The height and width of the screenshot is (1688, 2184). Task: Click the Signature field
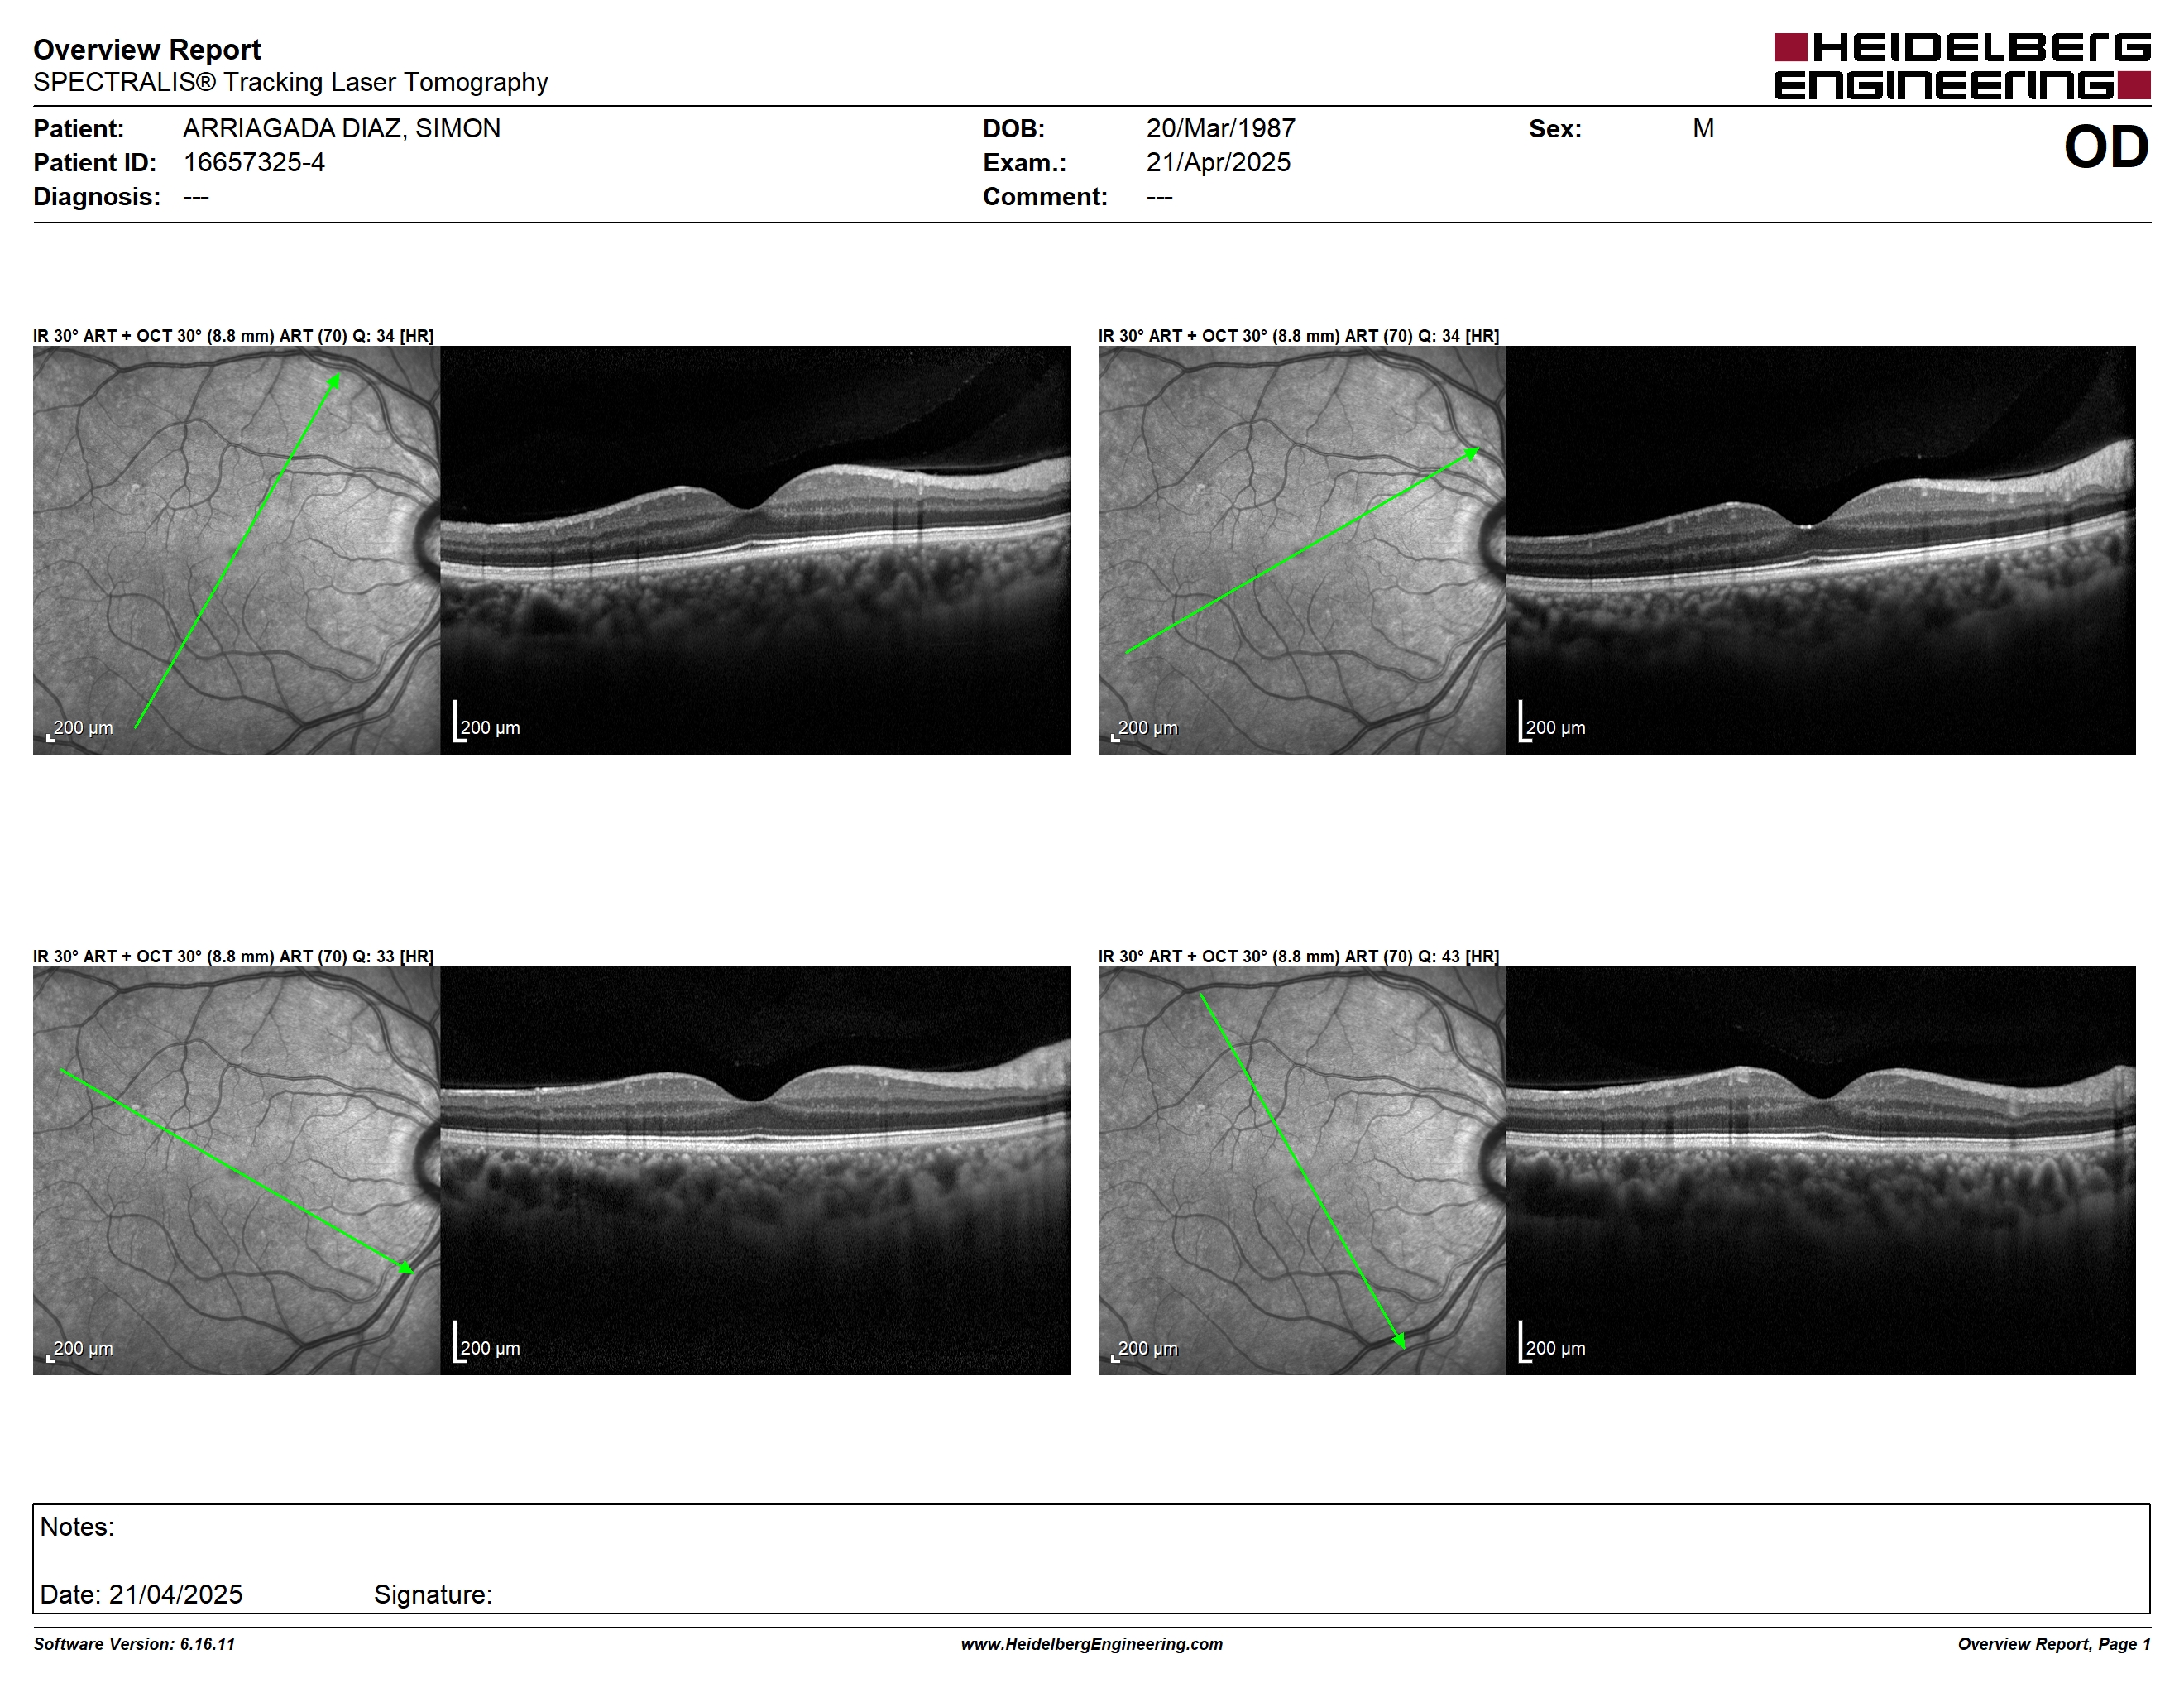pyautogui.click(x=433, y=1594)
